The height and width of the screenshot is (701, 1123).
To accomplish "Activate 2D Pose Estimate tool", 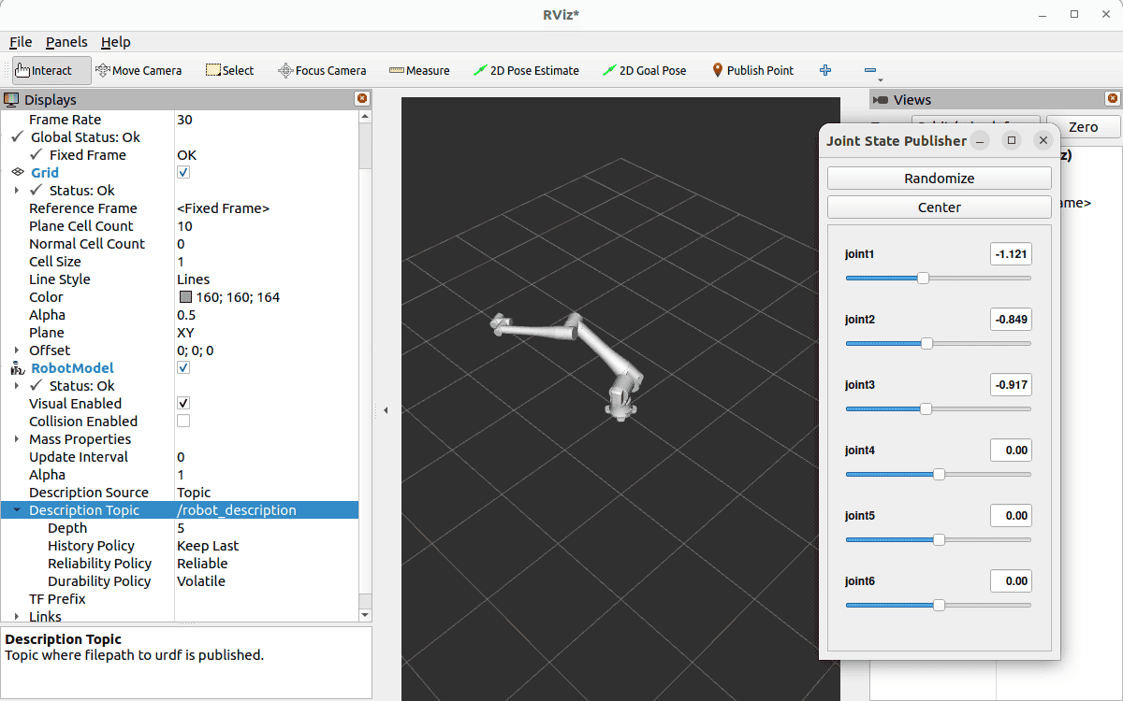I will 526,70.
